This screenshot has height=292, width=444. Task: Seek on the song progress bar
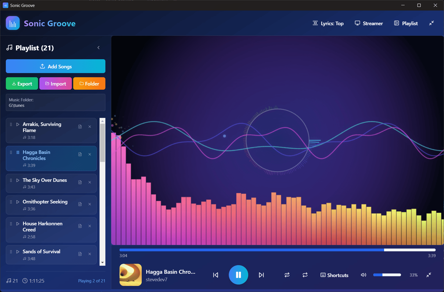[277, 250]
